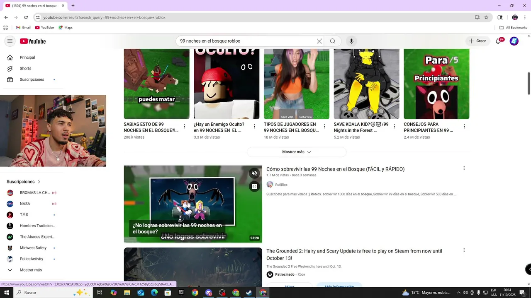
Task: Go back in browser history
Action: [x=6, y=17]
